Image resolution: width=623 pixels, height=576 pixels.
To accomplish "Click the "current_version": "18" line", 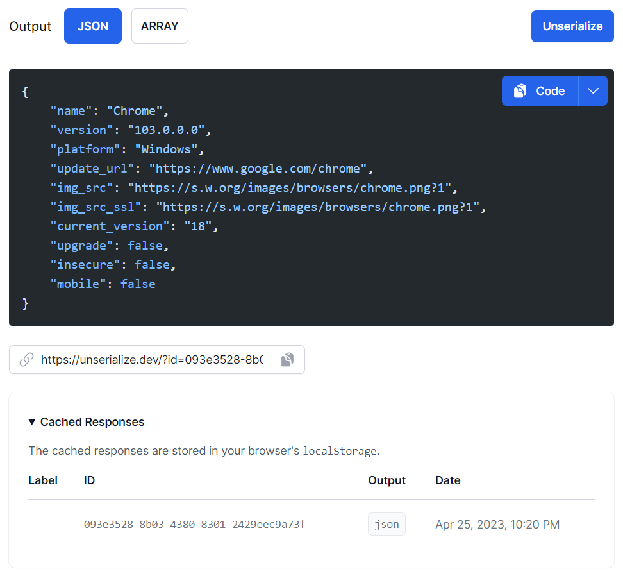I will coord(135,226).
